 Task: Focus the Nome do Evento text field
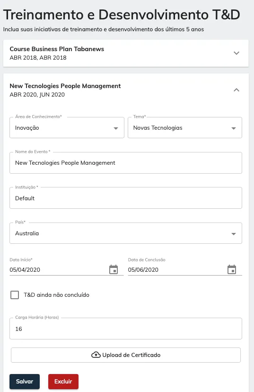pos(126,163)
